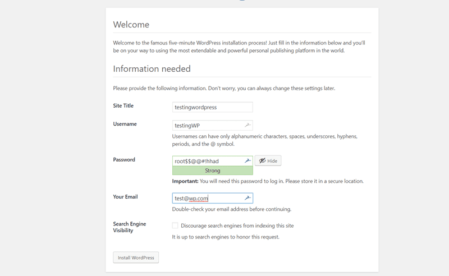This screenshot has width=449, height=276.
Task: Enable Discourage search engines checkbox
Action: point(175,226)
